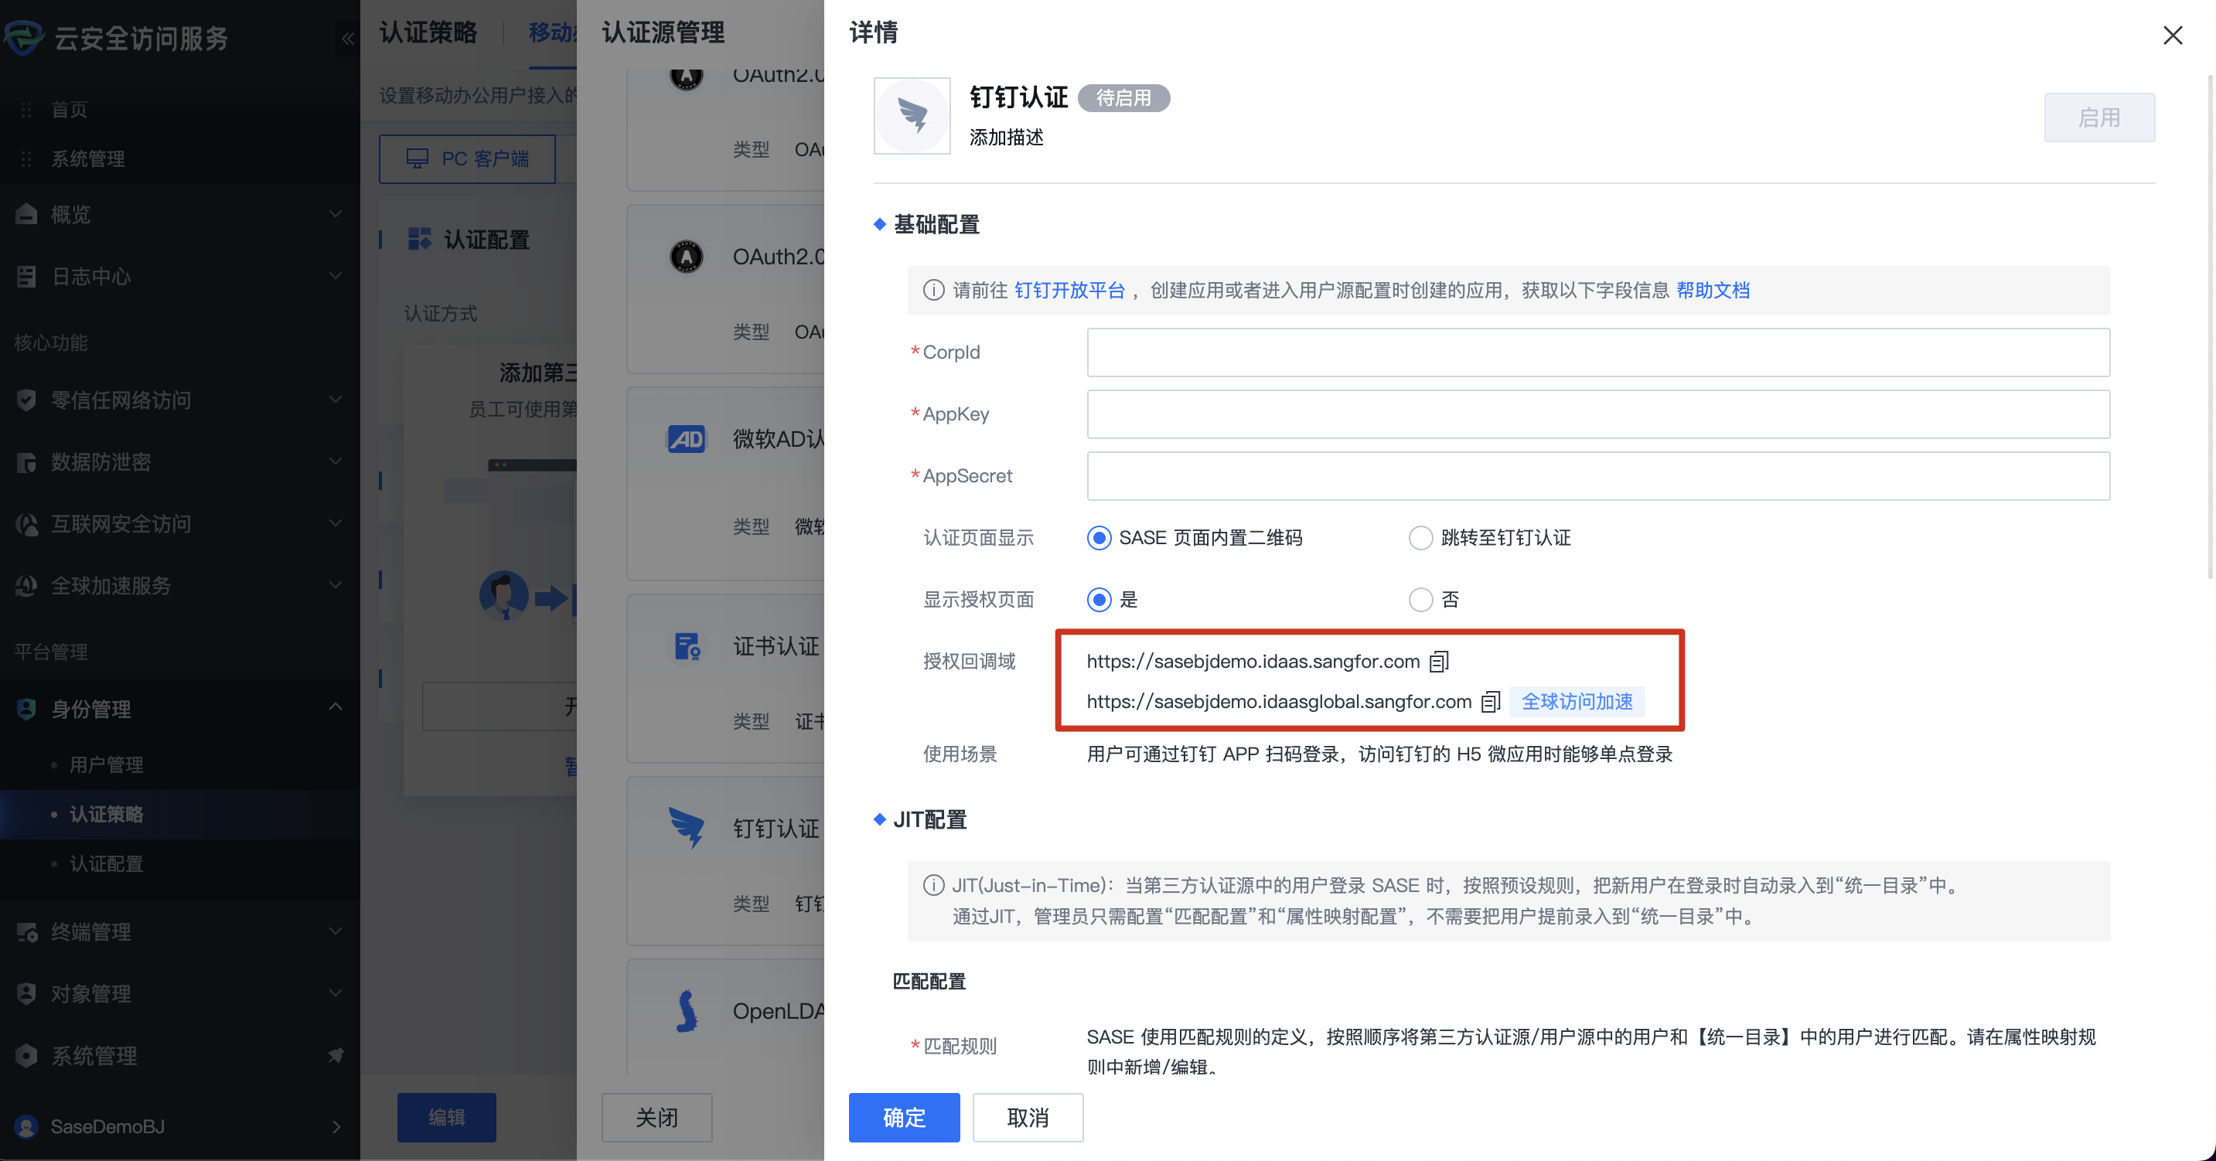This screenshot has width=2216, height=1161.
Task: Click the OpenLDAP icon in the source list
Action: (x=687, y=1011)
